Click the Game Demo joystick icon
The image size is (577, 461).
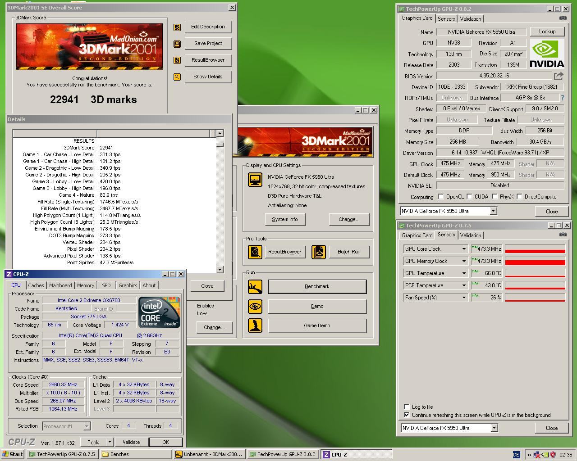tap(255, 325)
